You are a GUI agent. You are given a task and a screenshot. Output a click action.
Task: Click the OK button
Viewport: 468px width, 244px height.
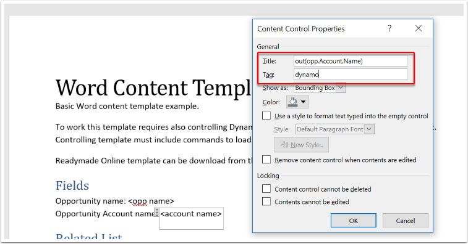pos(354,221)
